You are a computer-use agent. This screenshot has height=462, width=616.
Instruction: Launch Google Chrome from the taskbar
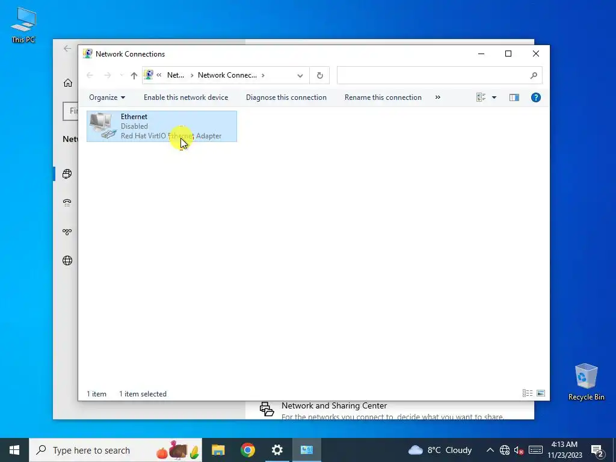[247, 450]
